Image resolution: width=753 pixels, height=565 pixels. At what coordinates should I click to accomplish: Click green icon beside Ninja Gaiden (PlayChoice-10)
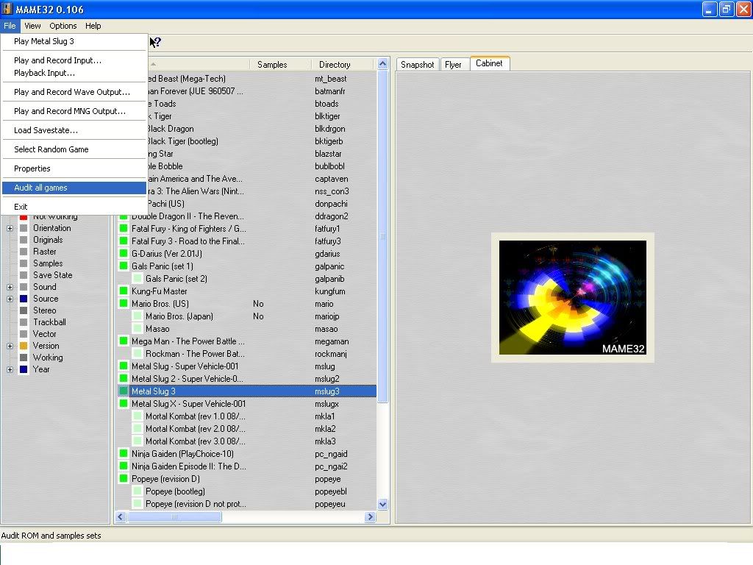click(124, 453)
